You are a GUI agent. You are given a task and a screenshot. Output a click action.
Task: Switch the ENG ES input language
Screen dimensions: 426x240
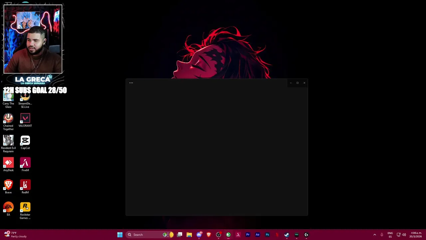(390, 235)
